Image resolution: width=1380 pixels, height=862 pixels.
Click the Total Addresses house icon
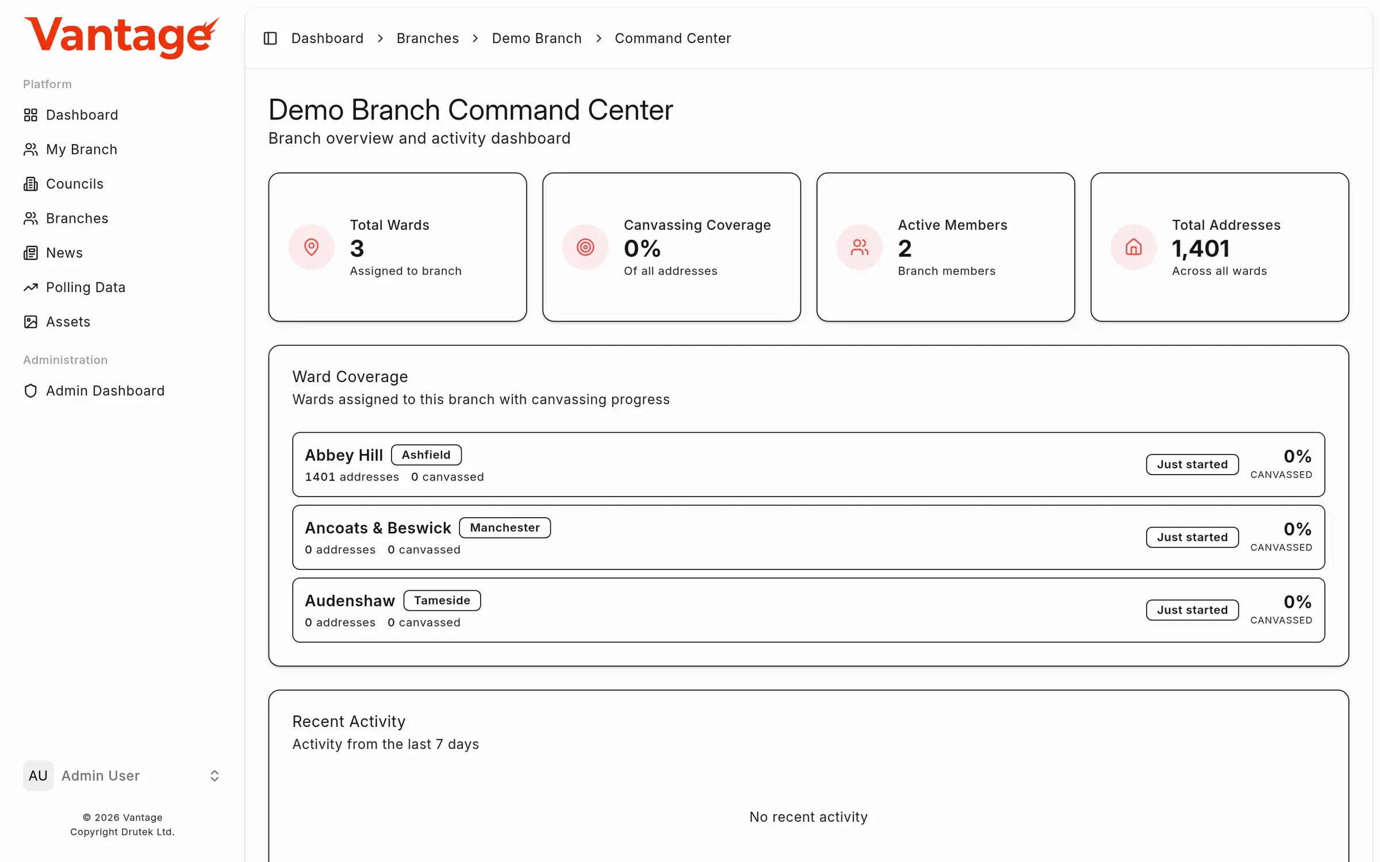(1134, 247)
